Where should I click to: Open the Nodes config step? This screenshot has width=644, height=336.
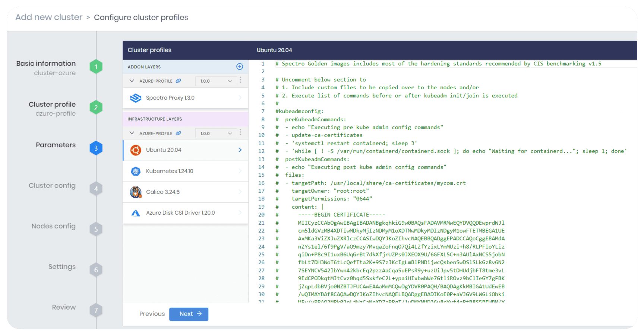tap(53, 226)
